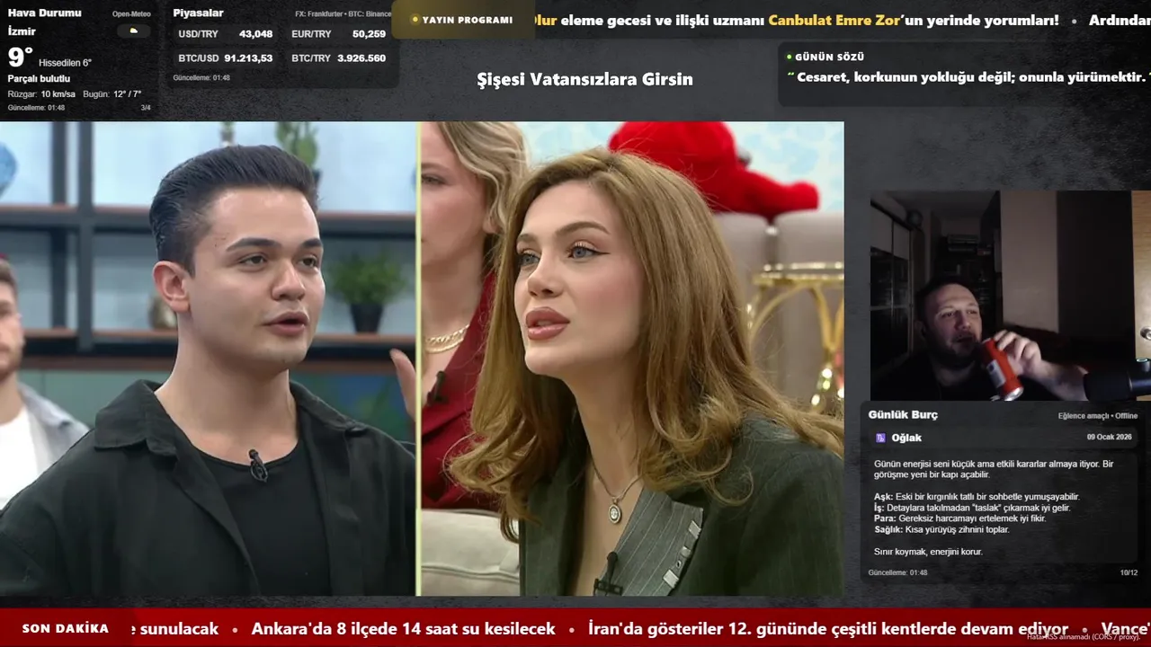Click the 'İş:' horoscope line
1151x647 pixels.
pos(972,508)
